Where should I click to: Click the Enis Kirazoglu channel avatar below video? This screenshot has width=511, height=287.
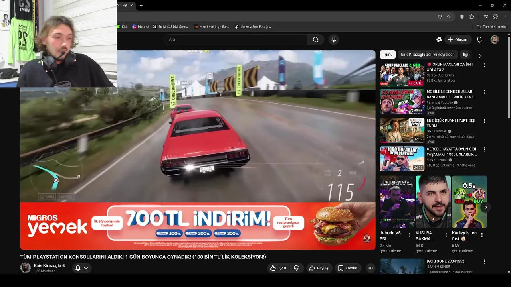(x=26, y=268)
